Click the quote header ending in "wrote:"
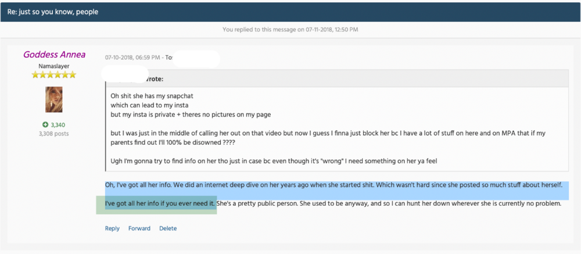 click(337, 79)
